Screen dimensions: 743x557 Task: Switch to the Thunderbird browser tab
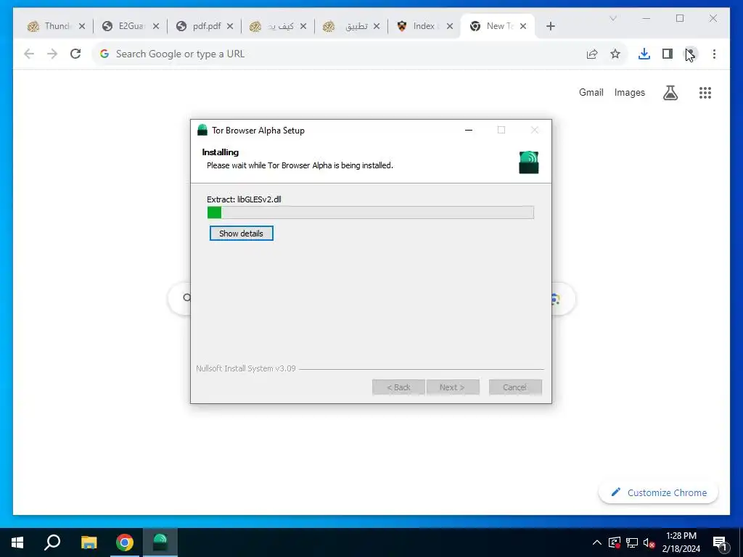click(50, 26)
